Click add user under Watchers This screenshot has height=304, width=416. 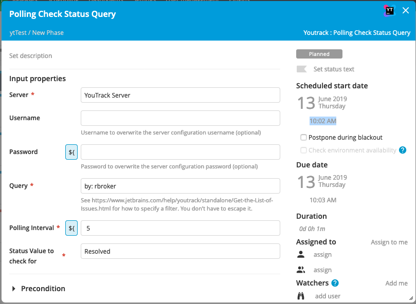click(328, 296)
